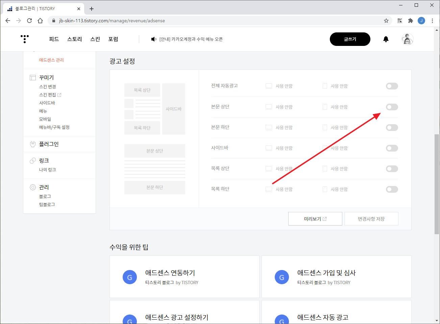Open 메뉴바/구독 설정
Image resolution: width=440 pixels, height=324 pixels.
pyautogui.click(x=54, y=127)
